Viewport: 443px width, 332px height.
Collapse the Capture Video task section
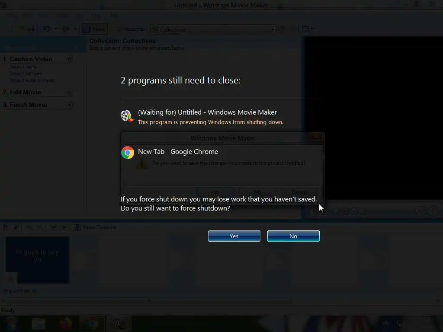[70, 59]
